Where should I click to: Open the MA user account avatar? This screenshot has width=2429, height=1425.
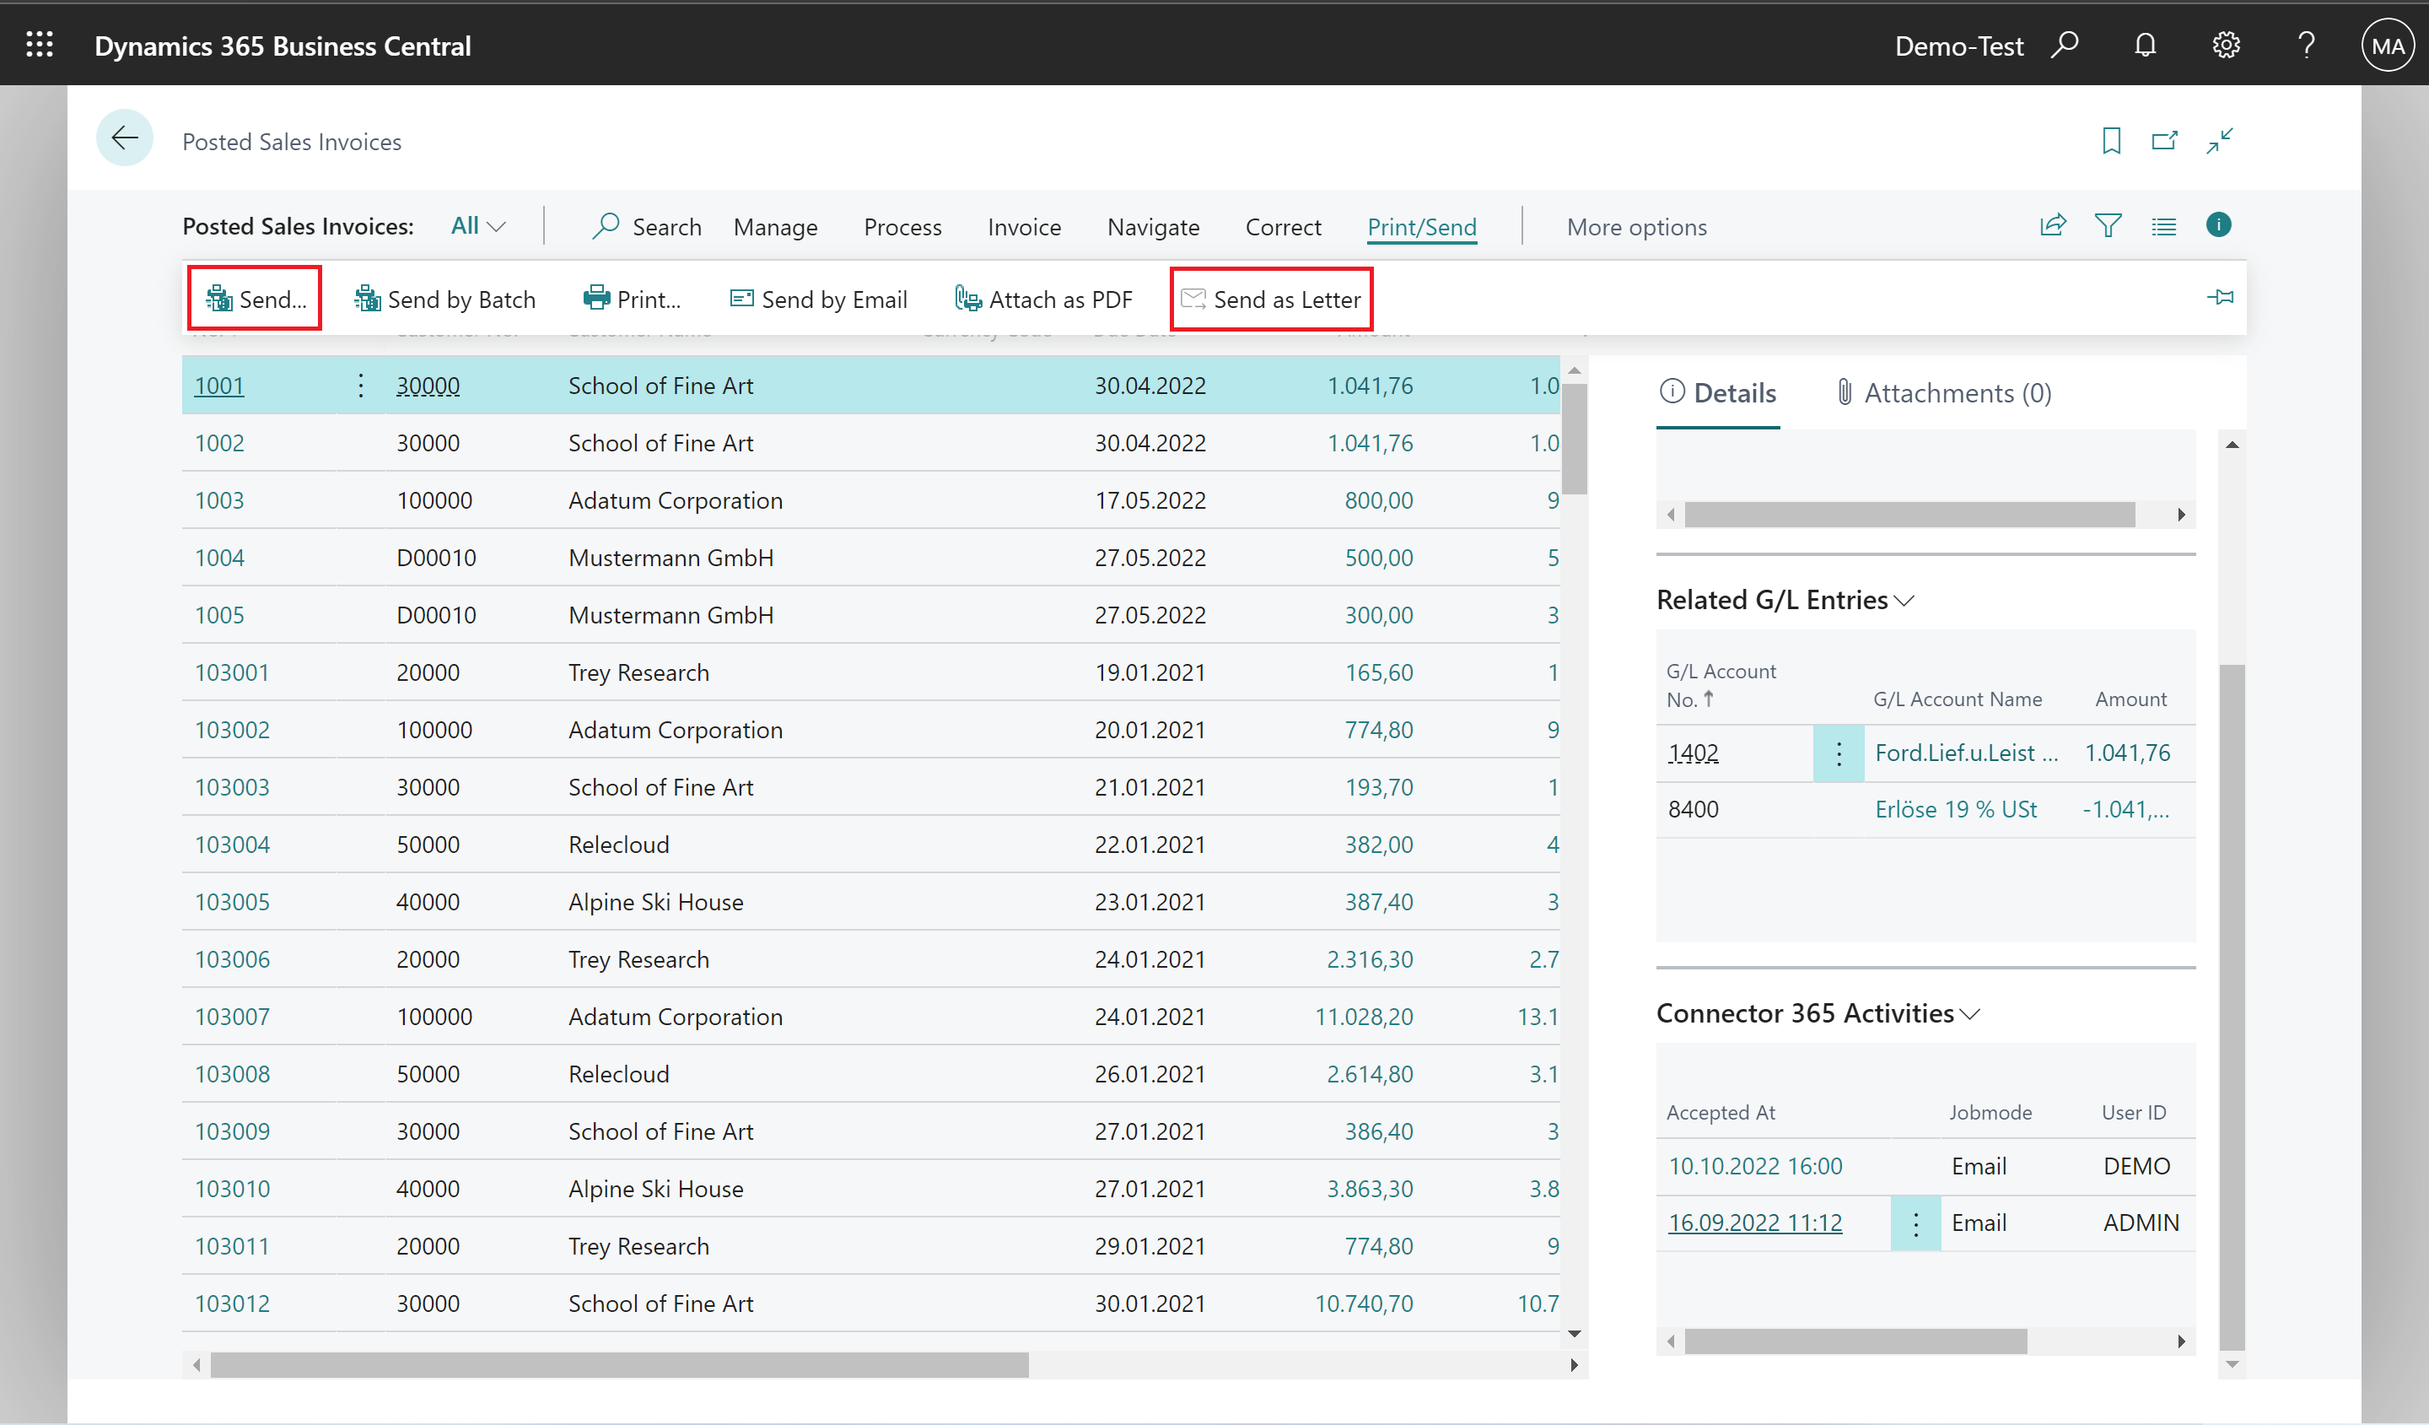2387,46
